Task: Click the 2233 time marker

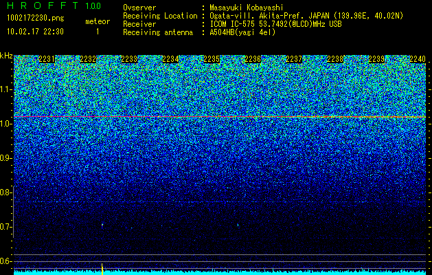Action: (129, 59)
